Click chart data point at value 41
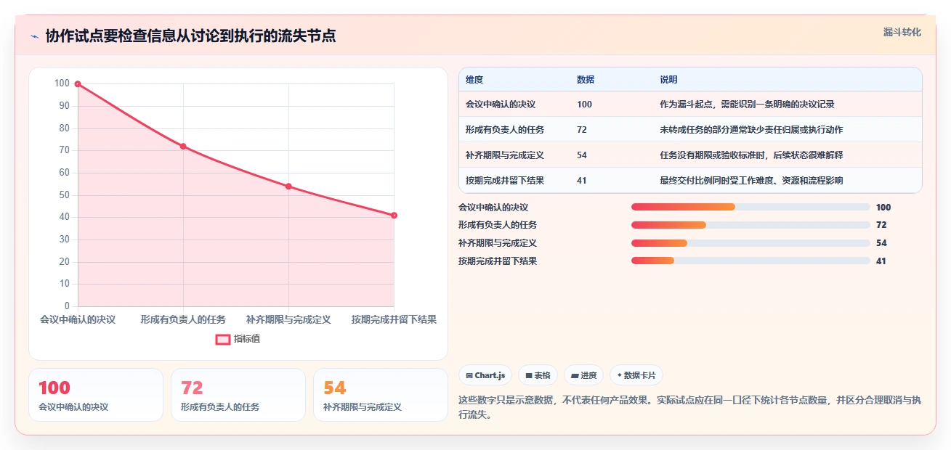Screen dimensions: 951x450 click(394, 216)
